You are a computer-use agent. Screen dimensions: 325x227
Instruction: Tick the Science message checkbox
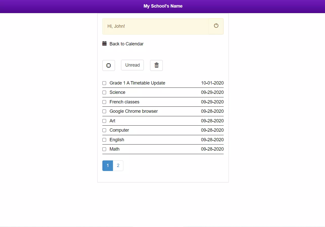pyautogui.click(x=104, y=92)
